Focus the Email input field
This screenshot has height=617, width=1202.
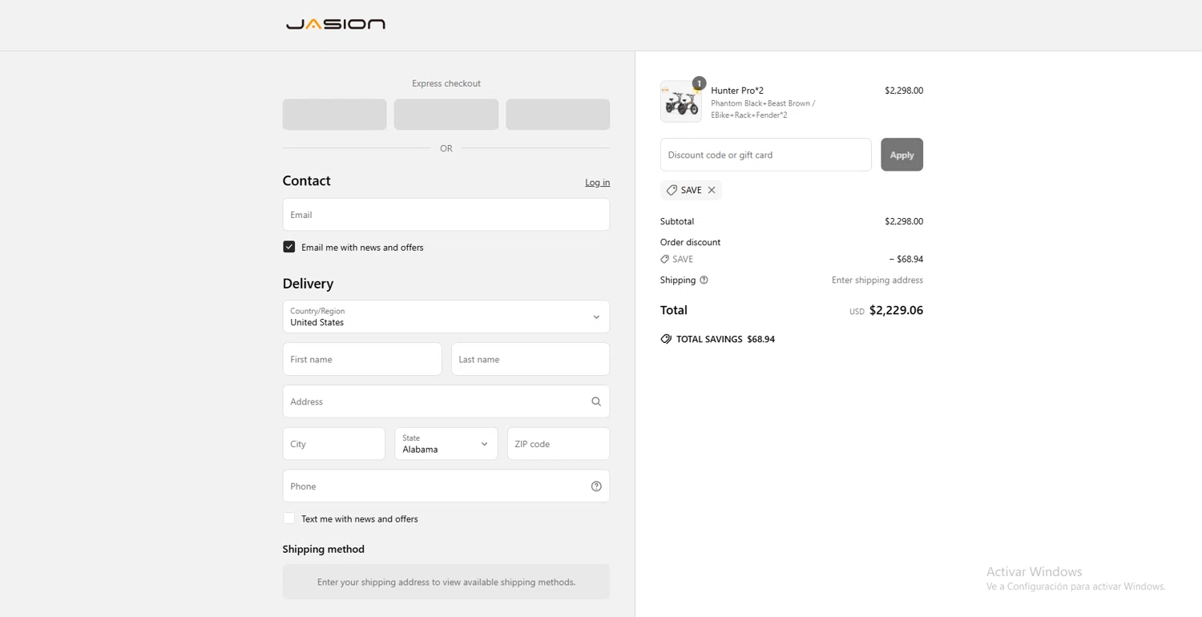pyautogui.click(x=446, y=215)
